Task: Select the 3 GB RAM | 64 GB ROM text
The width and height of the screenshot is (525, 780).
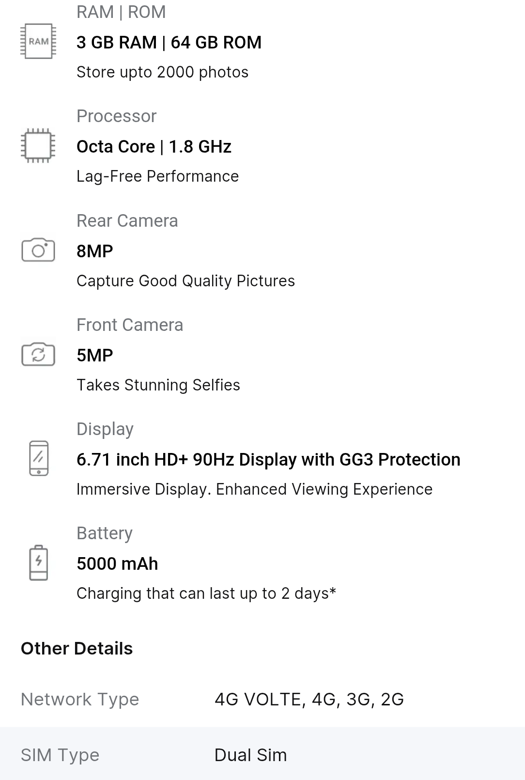Action: pyautogui.click(x=169, y=43)
